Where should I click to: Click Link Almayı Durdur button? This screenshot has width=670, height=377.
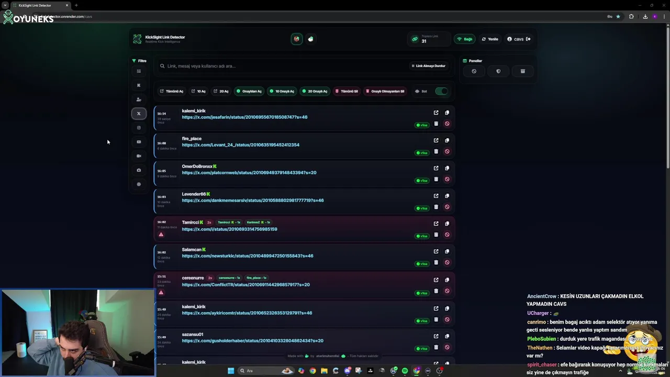tap(429, 66)
